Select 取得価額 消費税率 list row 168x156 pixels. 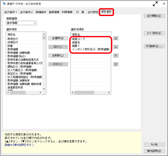pyautogui.click(x=24, y=81)
